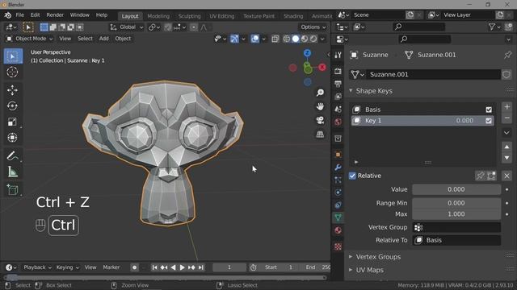This screenshot has width=517, height=290.
Task: Move shape key down arrow
Action: pos(507,158)
